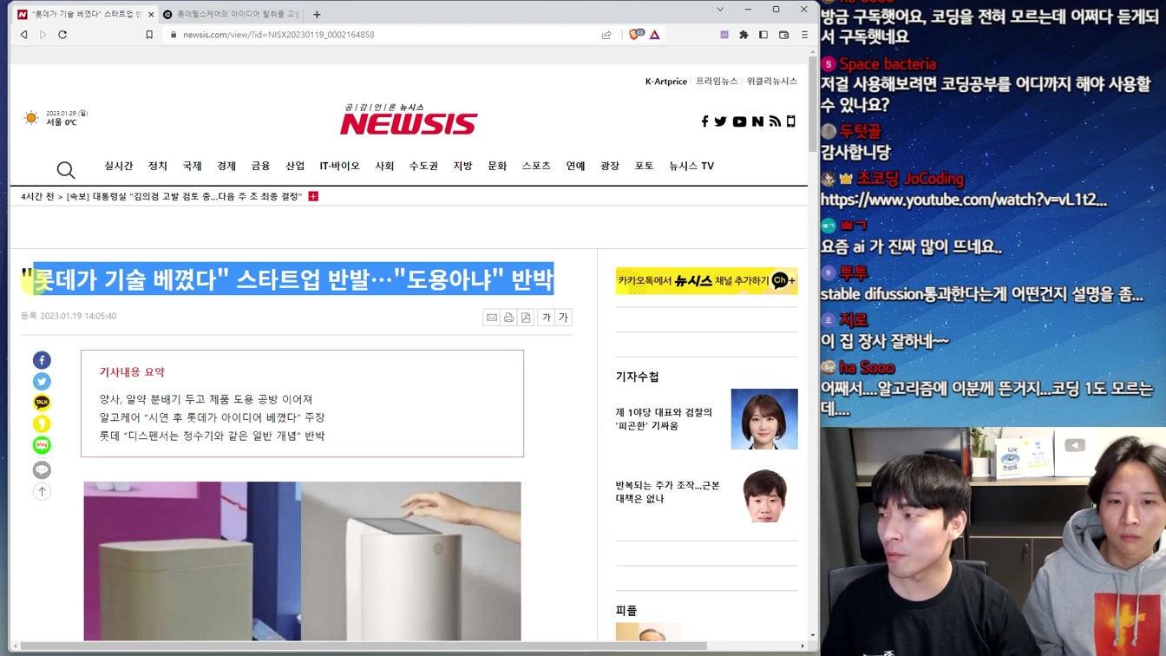
Task: Open a new browser tab
Action: click(x=317, y=15)
